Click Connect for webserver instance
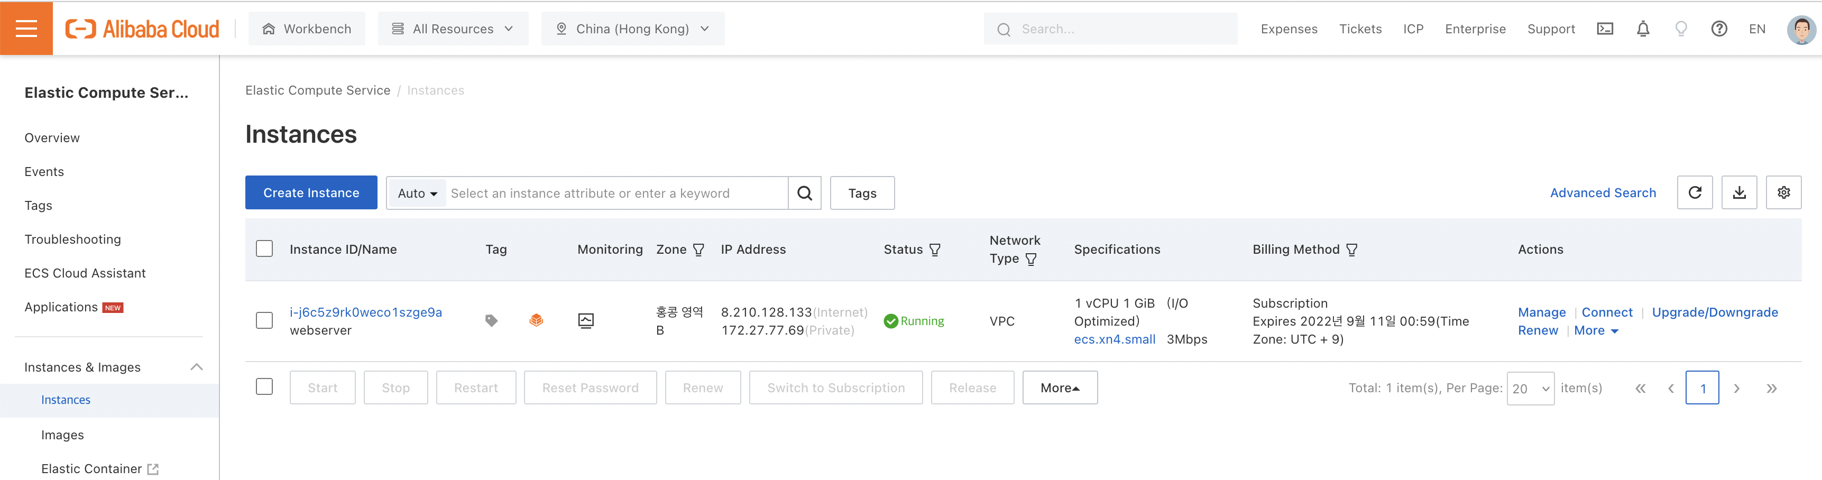Image resolution: width=1822 pixels, height=480 pixels. point(1607,312)
